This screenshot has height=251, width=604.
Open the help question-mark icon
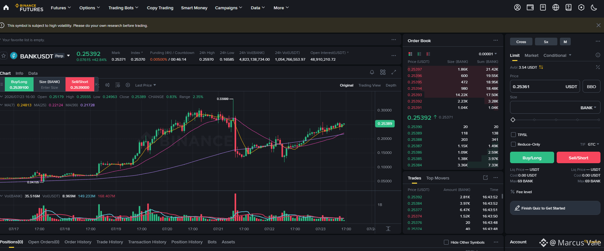click(x=569, y=7)
